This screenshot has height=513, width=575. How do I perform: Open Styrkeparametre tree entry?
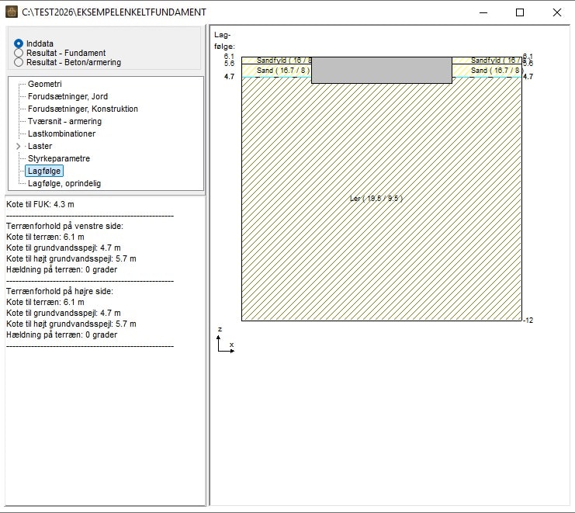pos(59,158)
